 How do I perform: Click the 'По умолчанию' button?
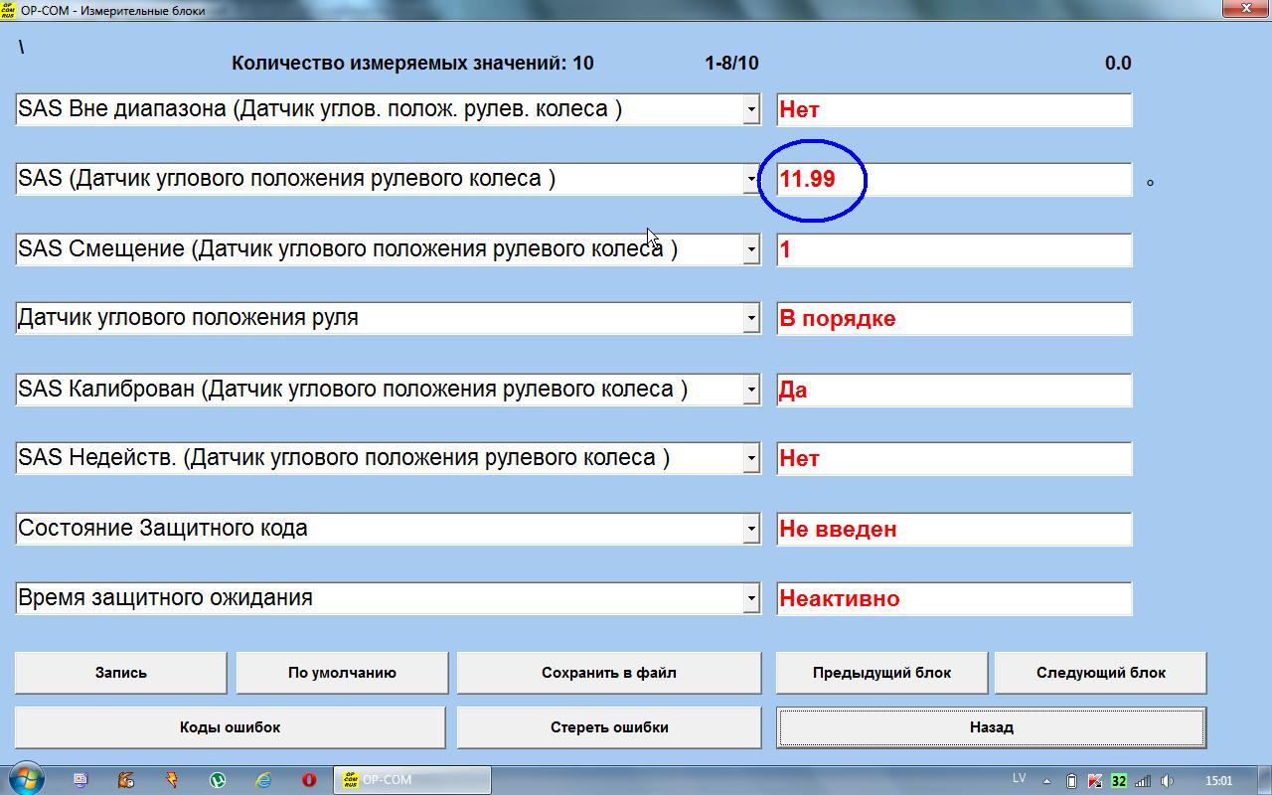tap(342, 673)
